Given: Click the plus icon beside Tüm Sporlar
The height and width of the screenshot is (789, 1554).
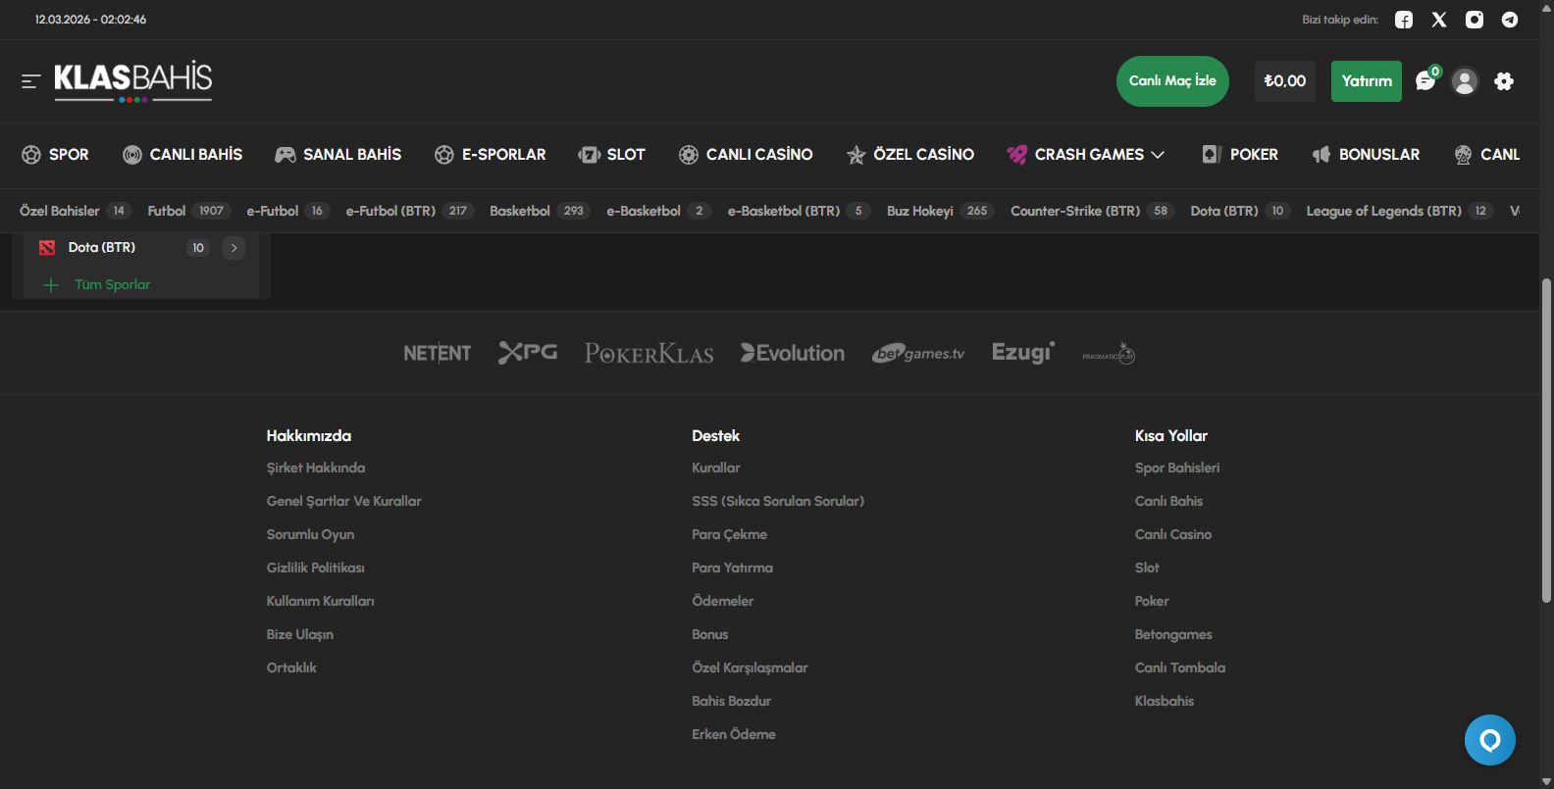Looking at the screenshot, I should click(x=51, y=285).
